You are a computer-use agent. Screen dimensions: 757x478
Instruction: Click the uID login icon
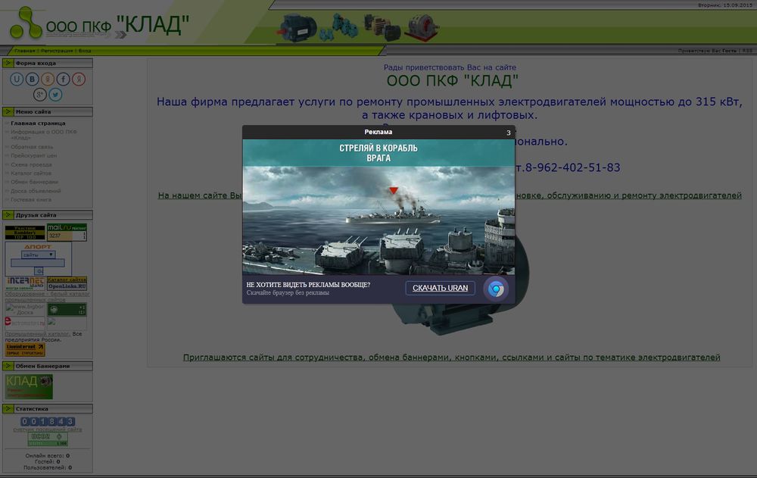17,79
